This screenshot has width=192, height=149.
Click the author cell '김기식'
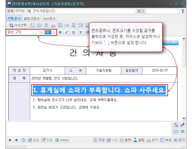pos(47,70)
